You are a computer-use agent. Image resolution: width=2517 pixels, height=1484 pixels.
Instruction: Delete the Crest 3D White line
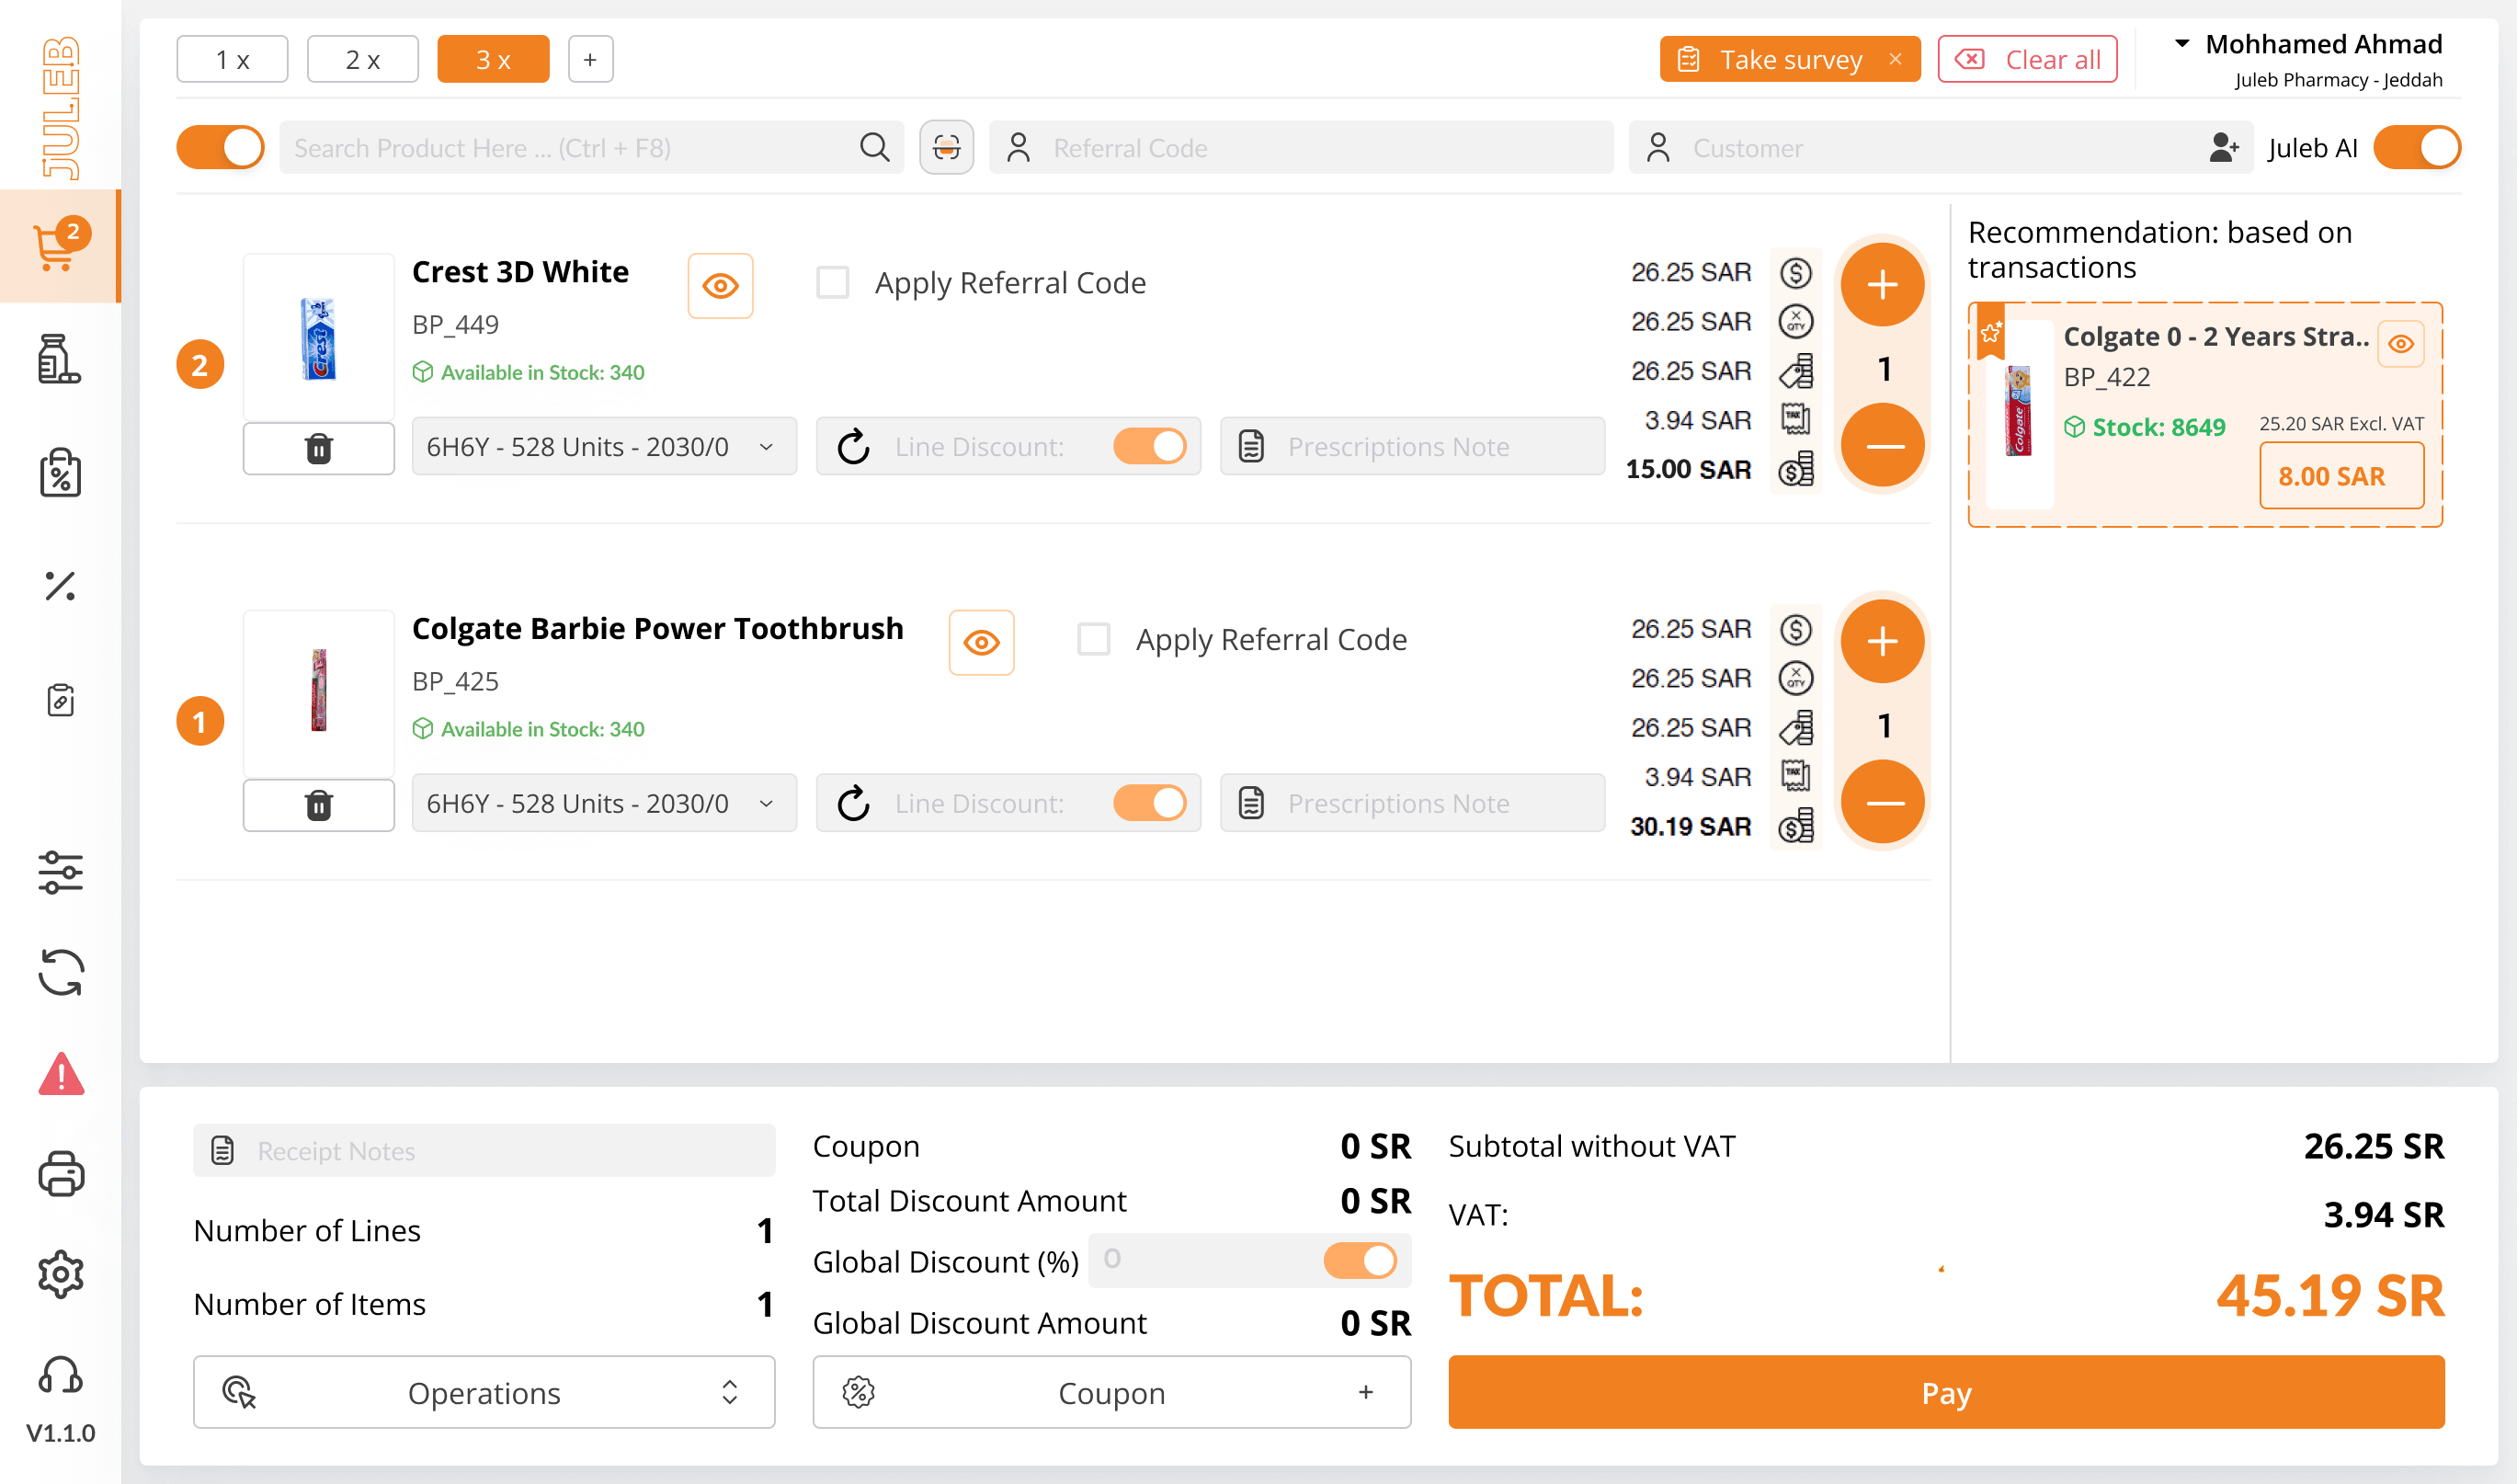click(x=319, y=448)
